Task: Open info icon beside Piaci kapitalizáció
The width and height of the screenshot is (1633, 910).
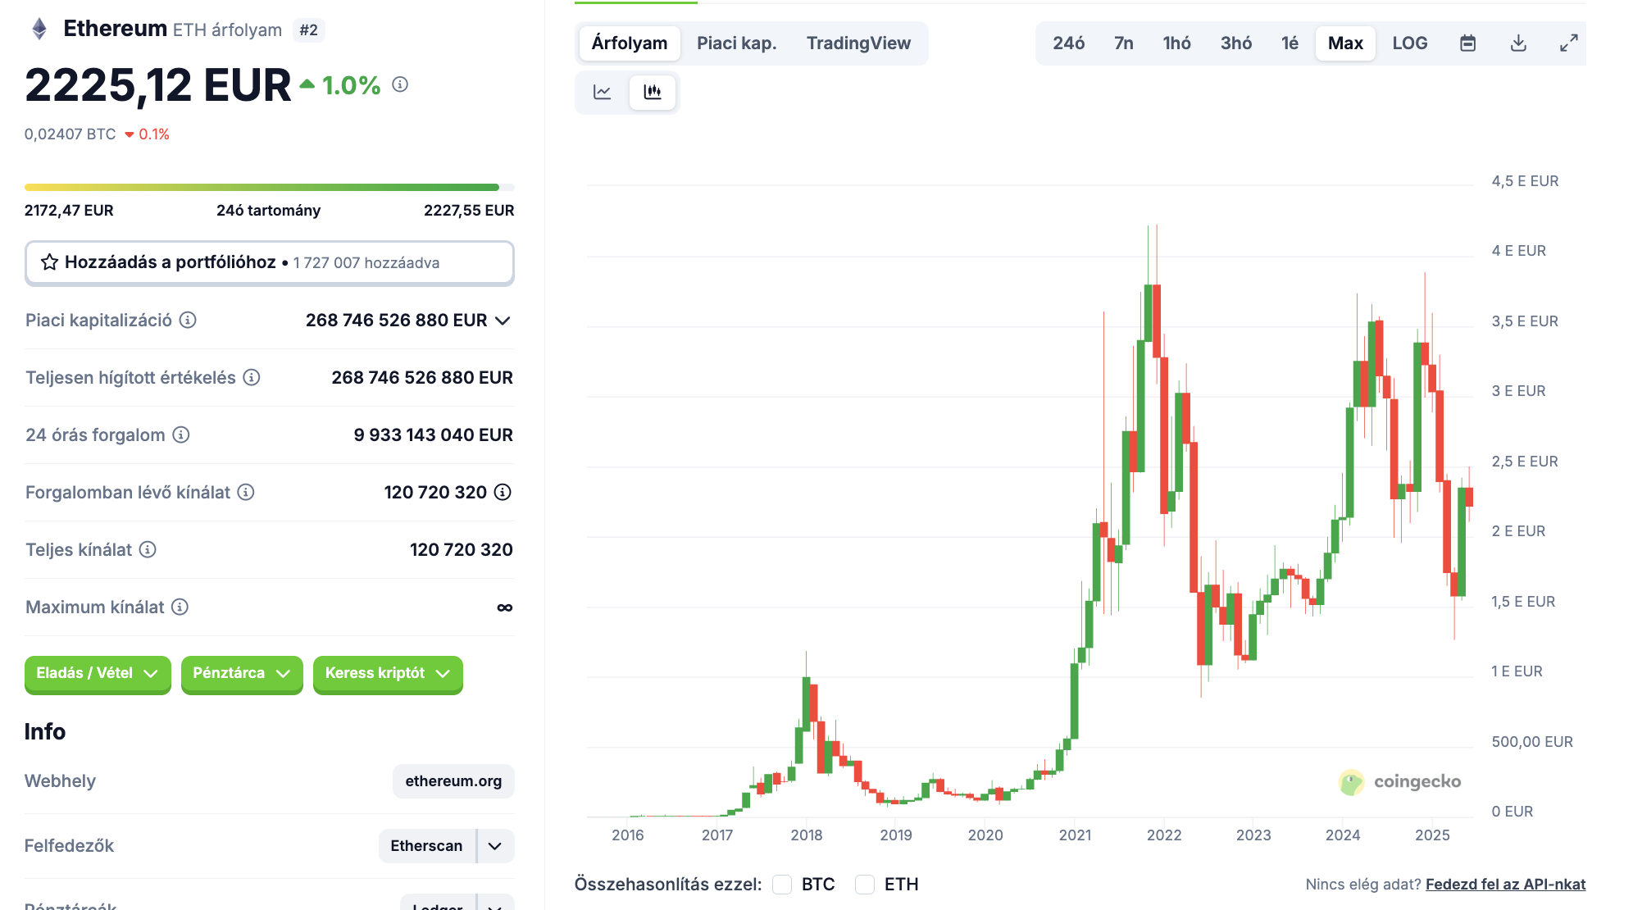Action: (188, 320)
